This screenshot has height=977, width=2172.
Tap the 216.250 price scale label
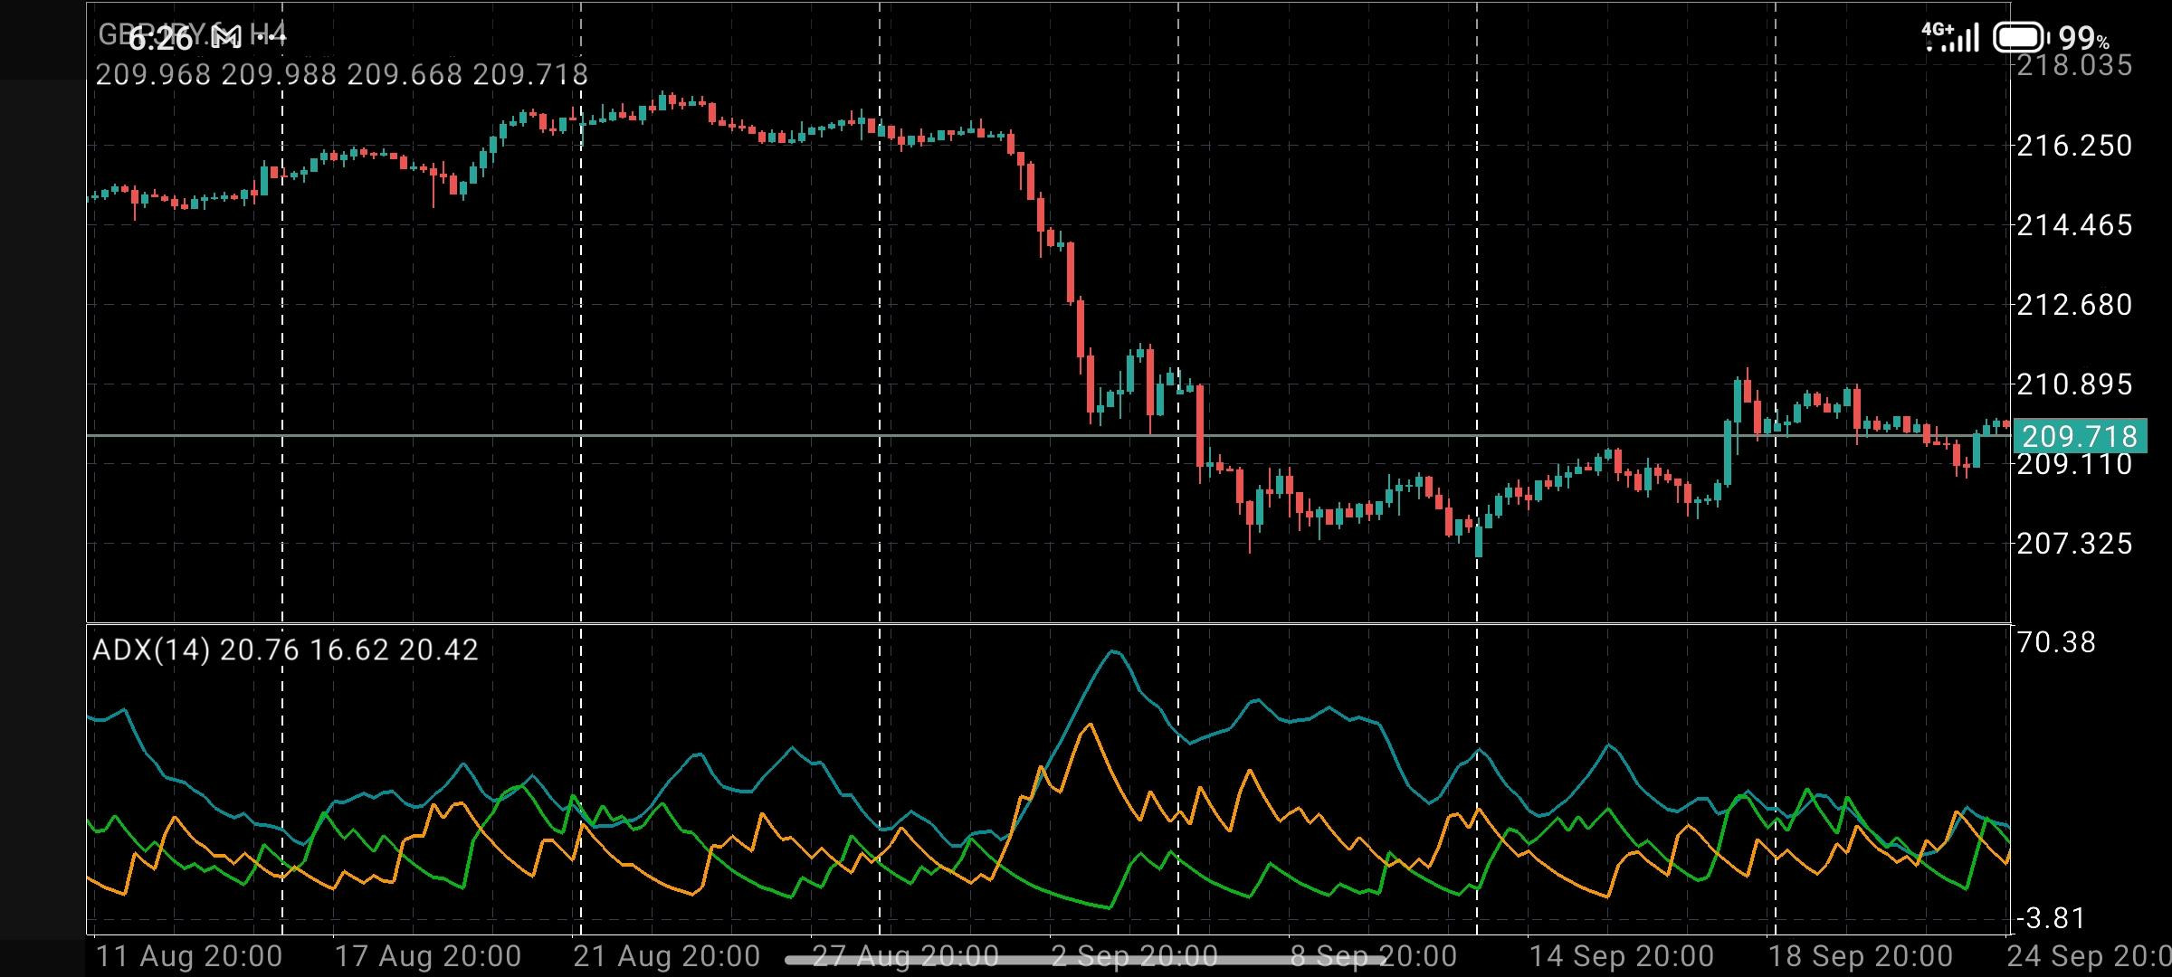tap(2074, 146)
